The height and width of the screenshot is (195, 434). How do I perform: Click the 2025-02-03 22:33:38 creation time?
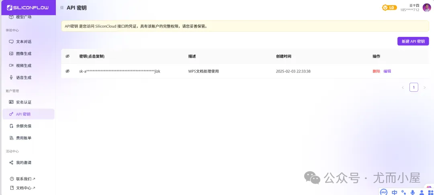coord(293,71)
